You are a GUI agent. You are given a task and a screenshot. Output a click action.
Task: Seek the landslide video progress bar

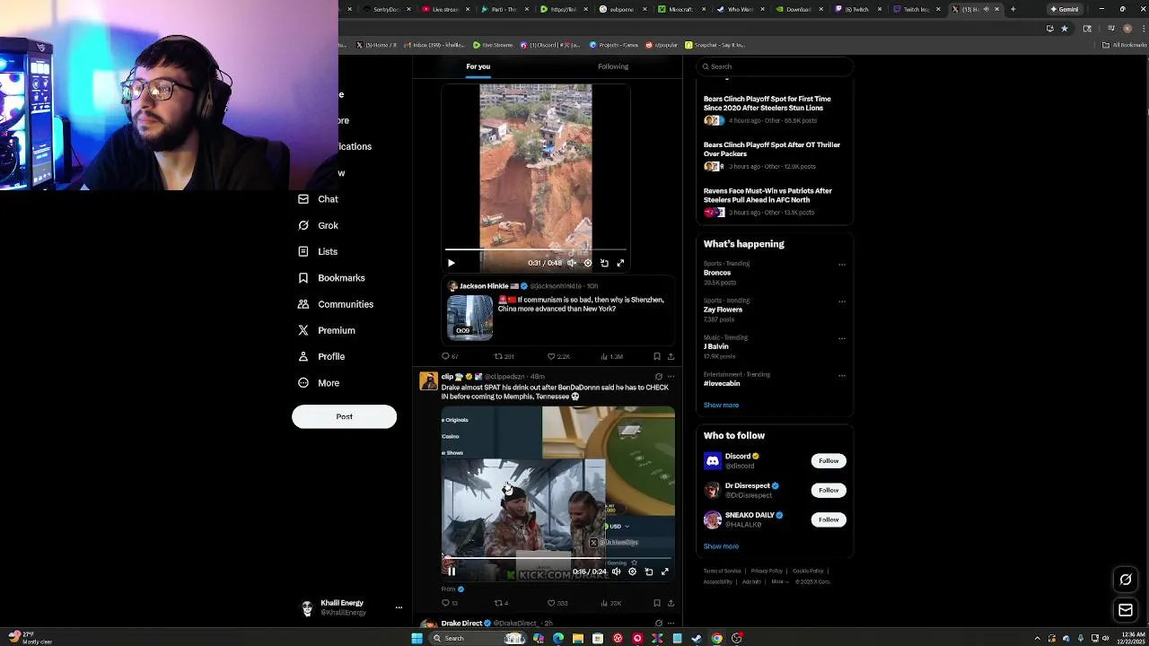coord(536,250)
